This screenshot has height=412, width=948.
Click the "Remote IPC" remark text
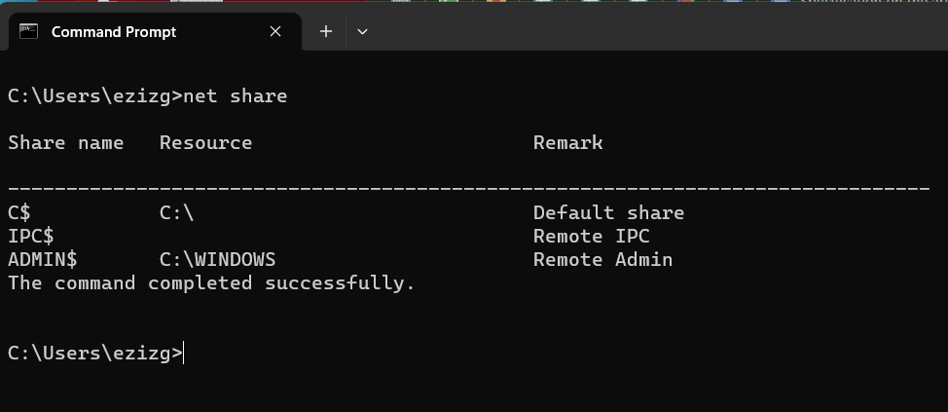pyautogui.click(x=591, y=236)
